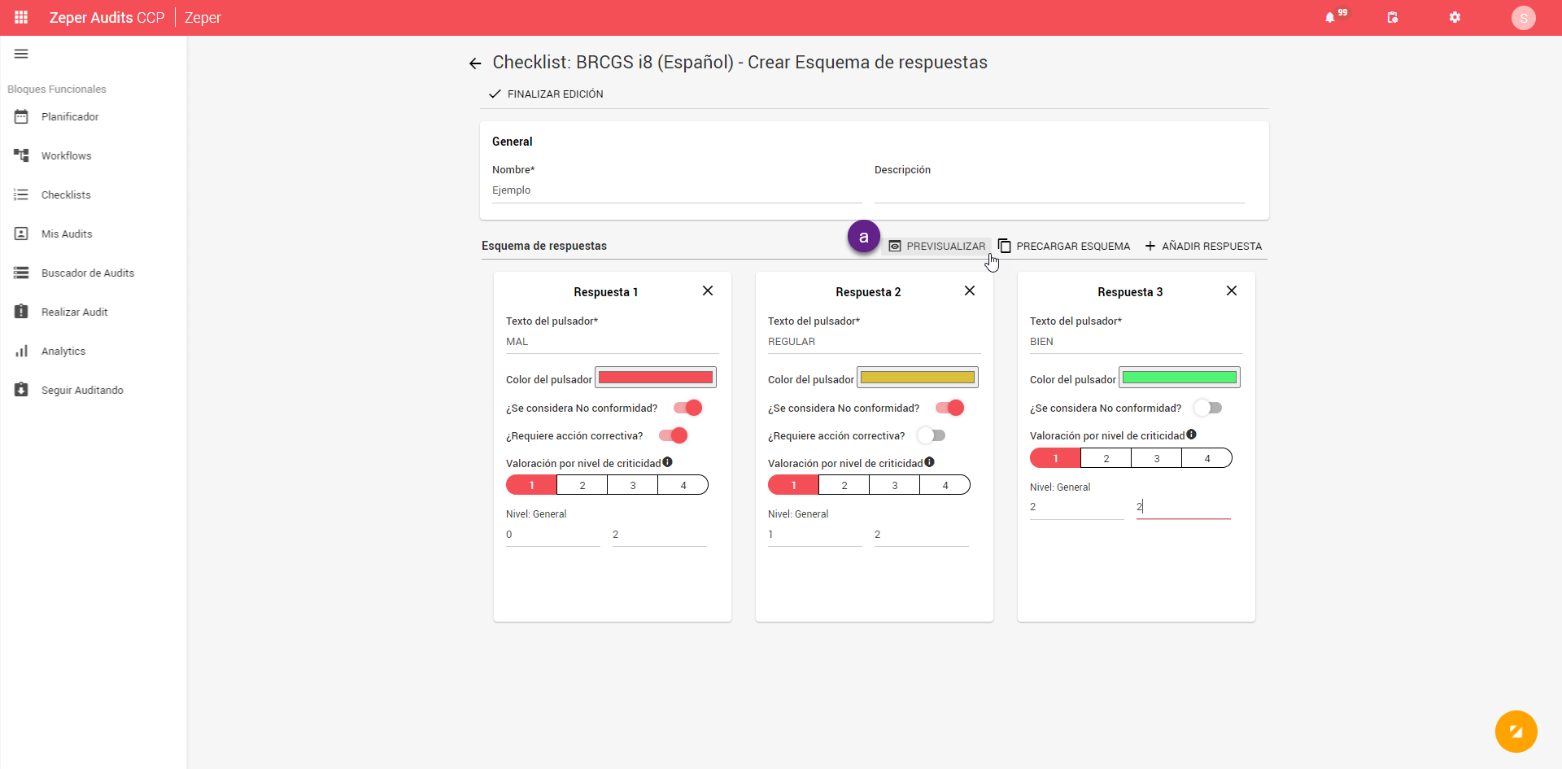The width and height of the screenshot is (1562, 769).
Task: Click the Analytics bar chart icon
Action: [21, 351]
